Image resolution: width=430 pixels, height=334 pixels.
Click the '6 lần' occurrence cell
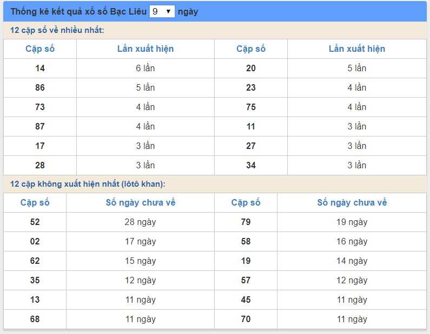(x=145, y=68)
